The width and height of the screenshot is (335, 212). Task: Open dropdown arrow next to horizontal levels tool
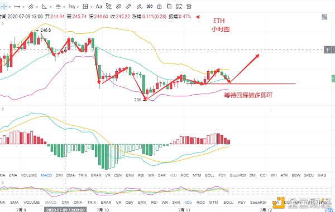tap(64, 7)
